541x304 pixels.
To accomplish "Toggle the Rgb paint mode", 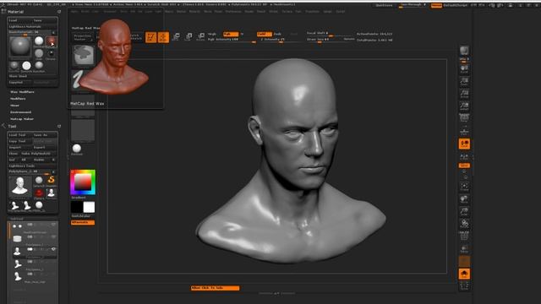I will coord(231,34).
